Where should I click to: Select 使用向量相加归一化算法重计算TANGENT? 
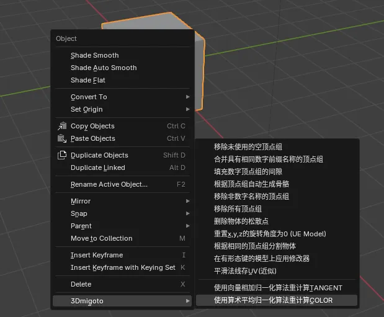(277, 288)
